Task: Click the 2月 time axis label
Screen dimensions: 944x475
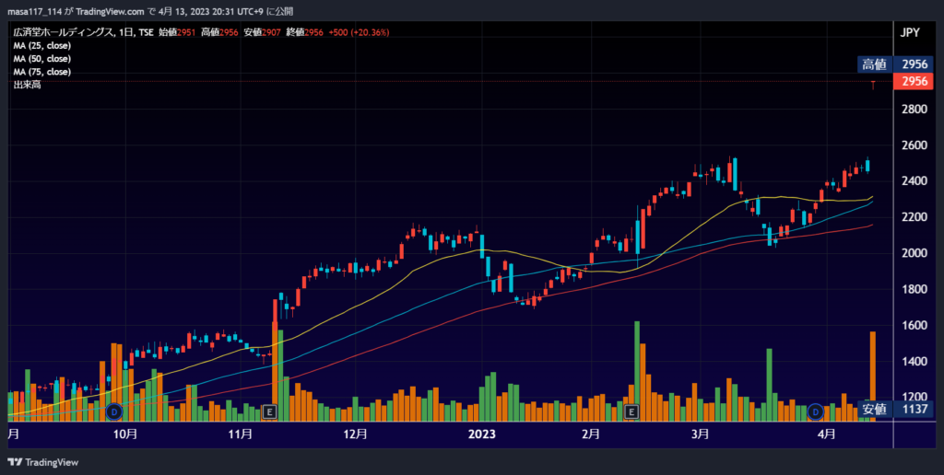Action: click(591, 434)
